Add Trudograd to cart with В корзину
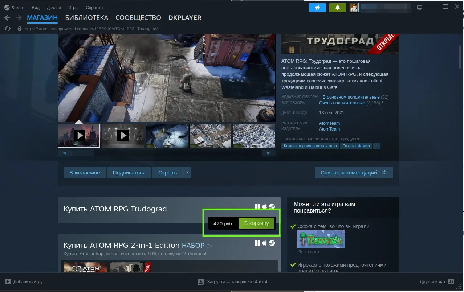 256,223
